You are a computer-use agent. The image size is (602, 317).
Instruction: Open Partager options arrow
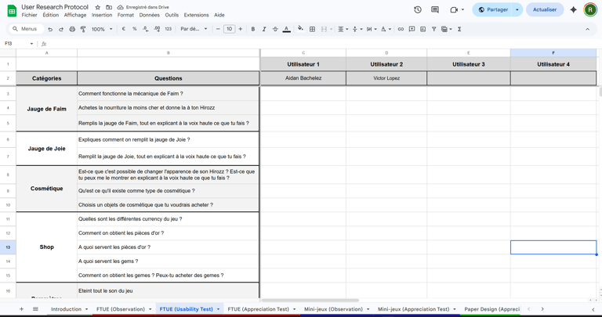tap(517, 9)
